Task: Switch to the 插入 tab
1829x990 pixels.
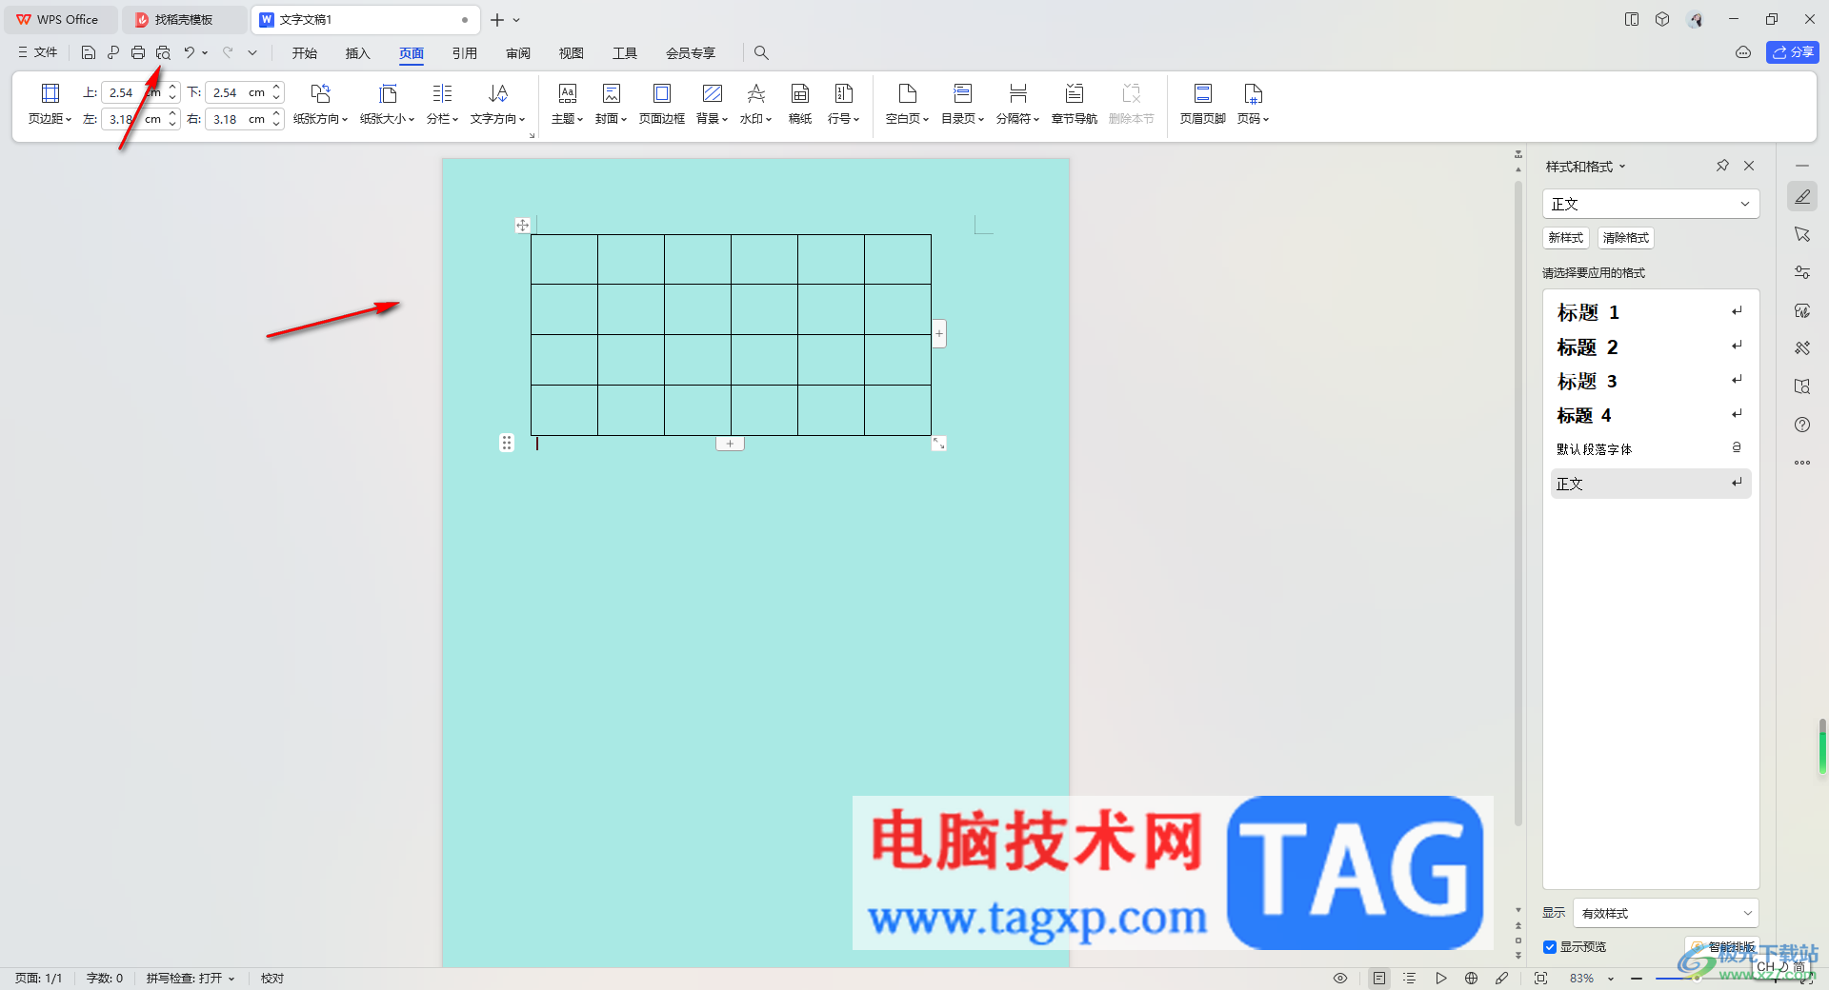Action: (358, 53)
